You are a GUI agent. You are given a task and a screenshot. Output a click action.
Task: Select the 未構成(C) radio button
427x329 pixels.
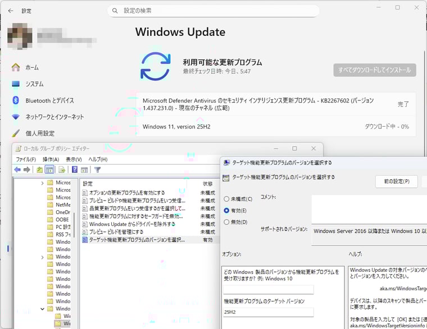(226, 199)
